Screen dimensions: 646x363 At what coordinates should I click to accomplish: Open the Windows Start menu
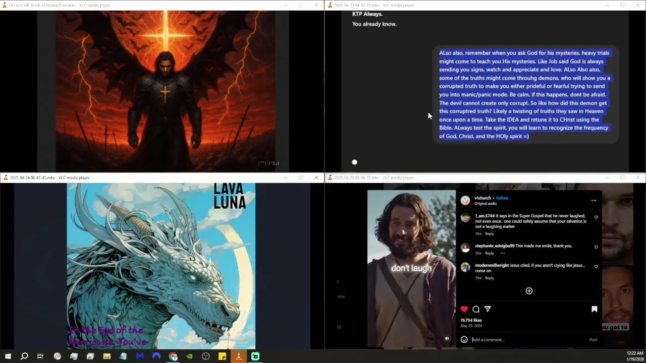pos(8,356)
